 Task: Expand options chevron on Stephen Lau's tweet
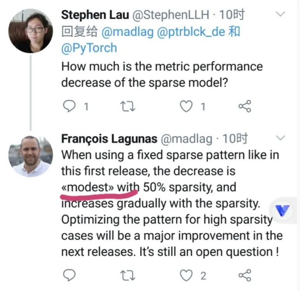(280, 14)
